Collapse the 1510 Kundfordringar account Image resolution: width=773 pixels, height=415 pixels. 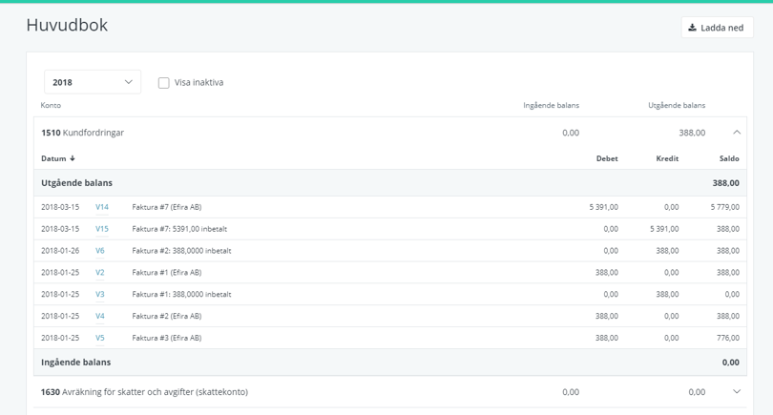(x=736, y=133)
